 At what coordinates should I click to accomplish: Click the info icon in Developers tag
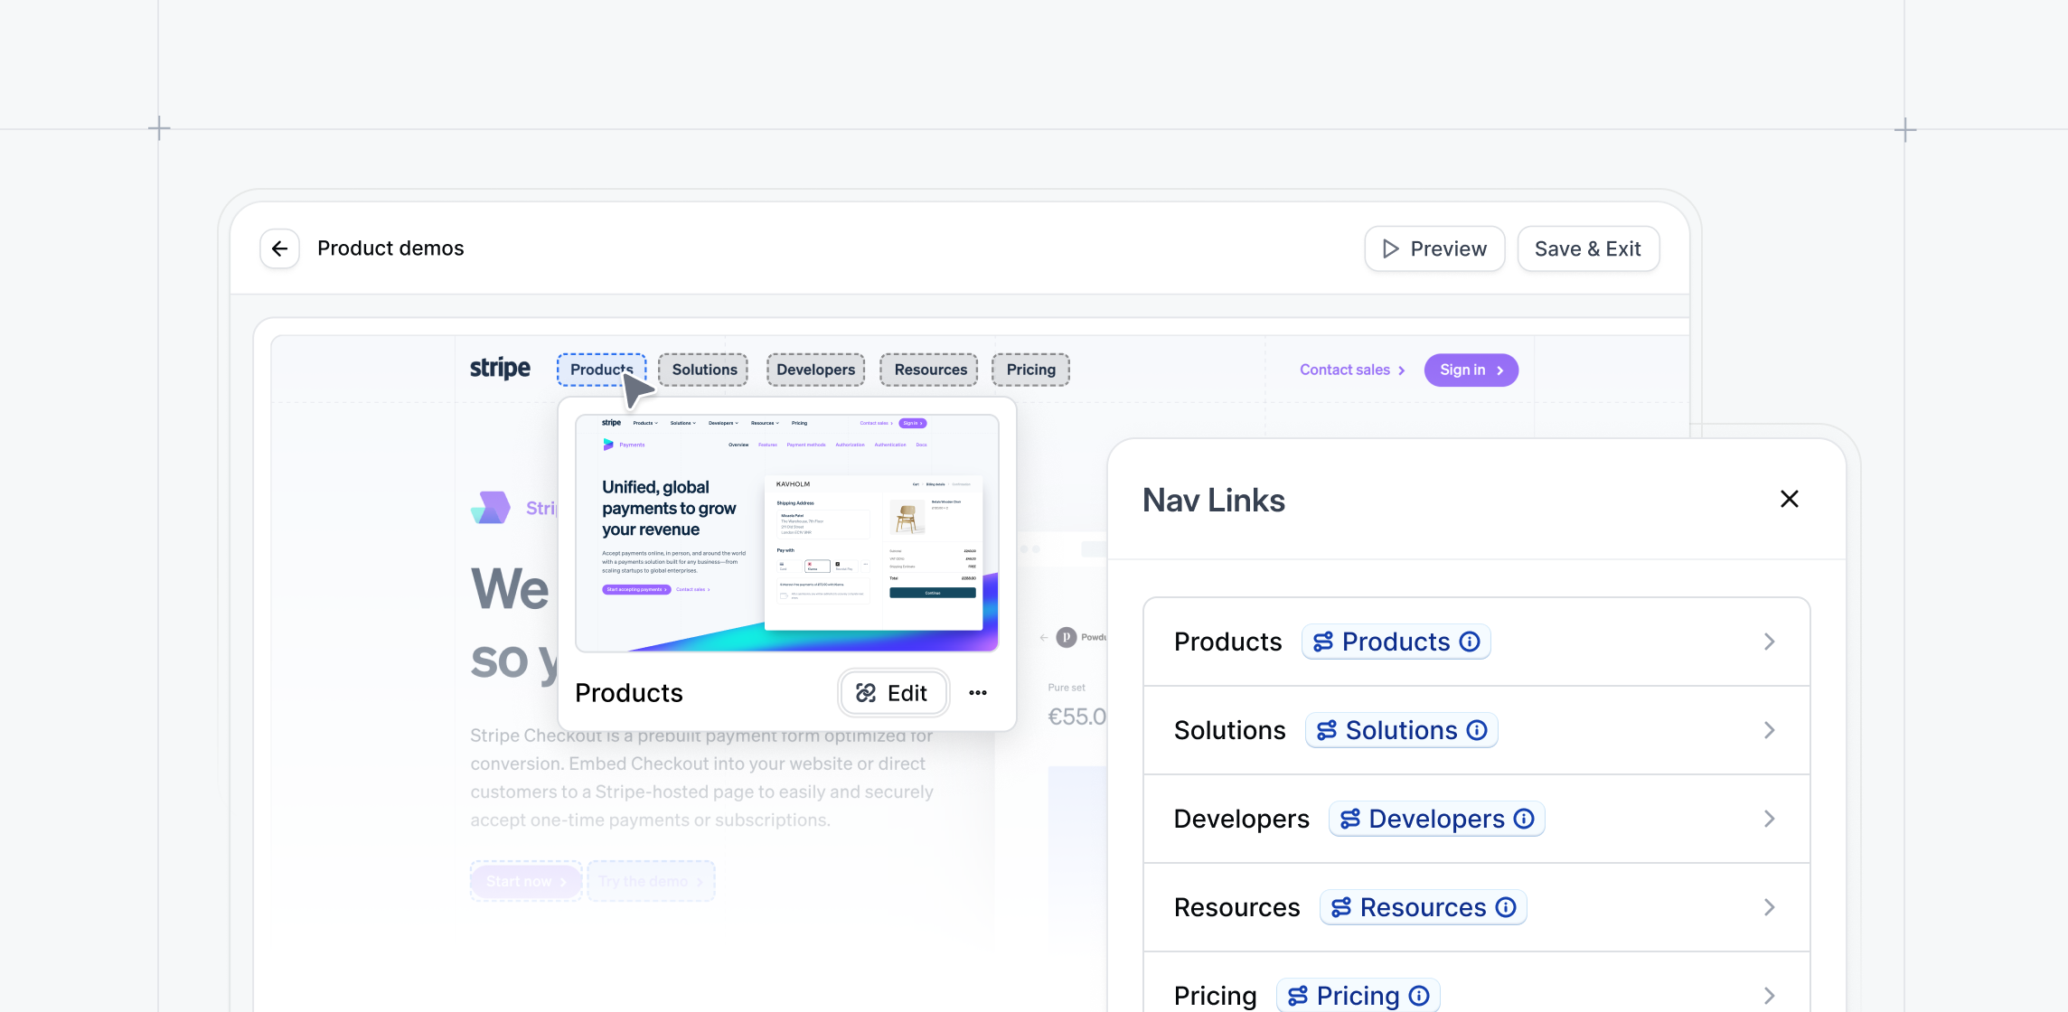pos(1524,819)
